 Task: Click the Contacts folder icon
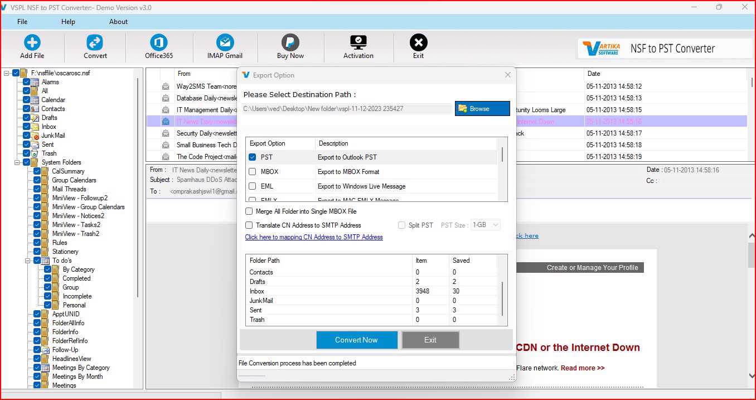(35, 109)
